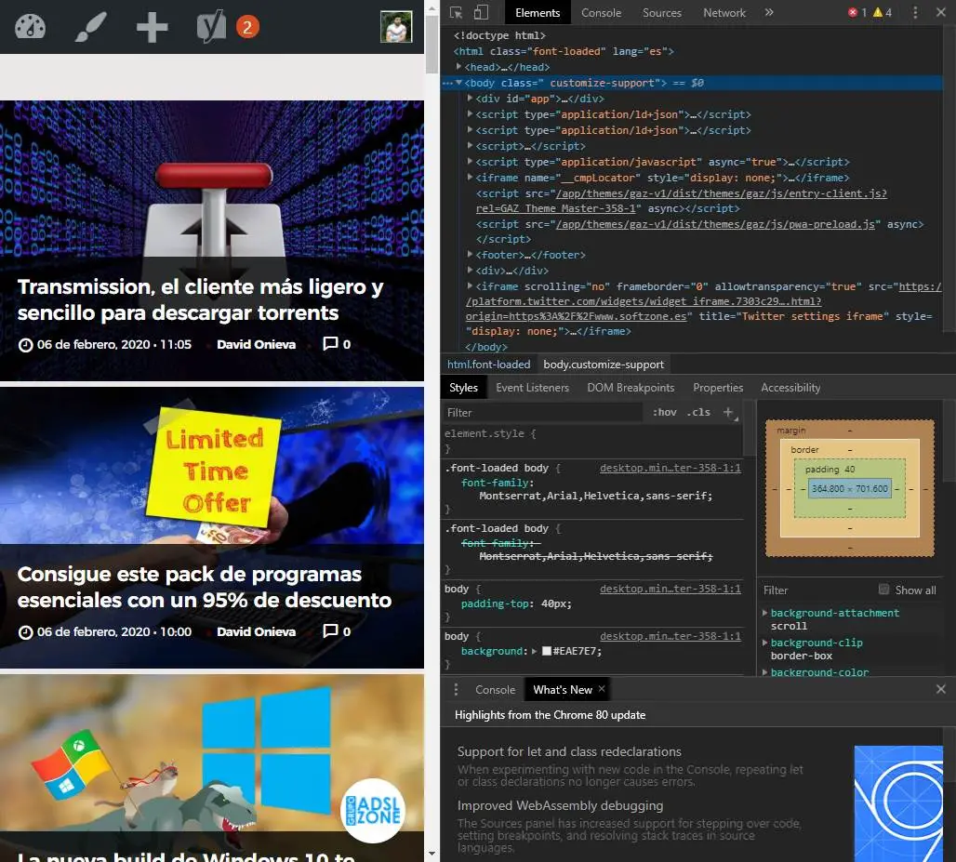Close the DevTools panel

pos(941,12)
